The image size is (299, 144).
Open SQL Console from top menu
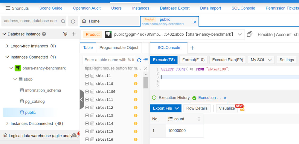click(x=243, y=8)
